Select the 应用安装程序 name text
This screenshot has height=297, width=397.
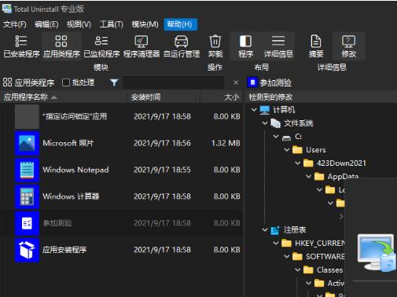64,250
